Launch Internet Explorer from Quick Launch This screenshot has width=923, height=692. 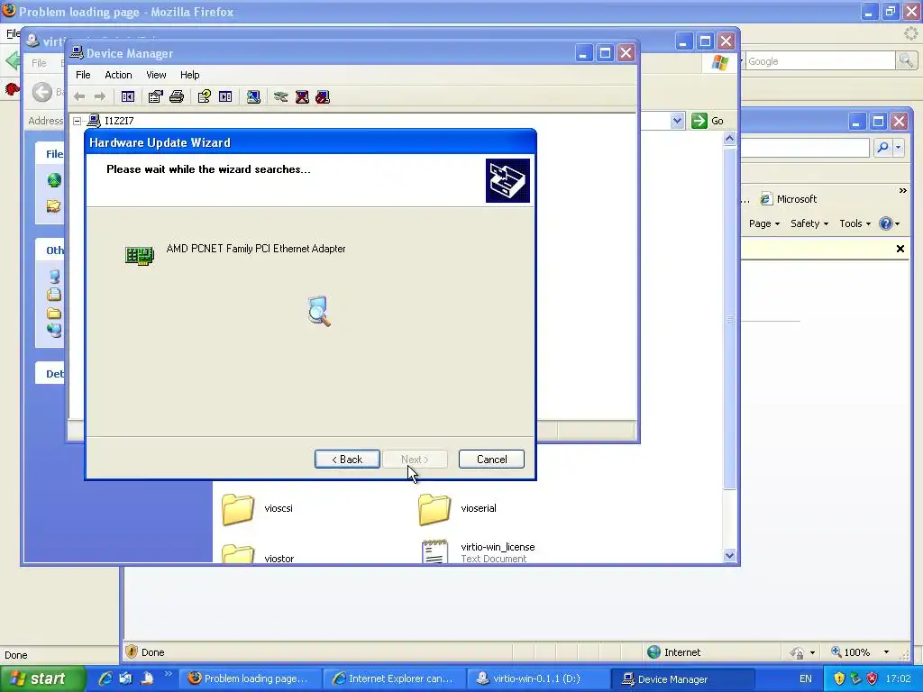[x=105, y=678]
